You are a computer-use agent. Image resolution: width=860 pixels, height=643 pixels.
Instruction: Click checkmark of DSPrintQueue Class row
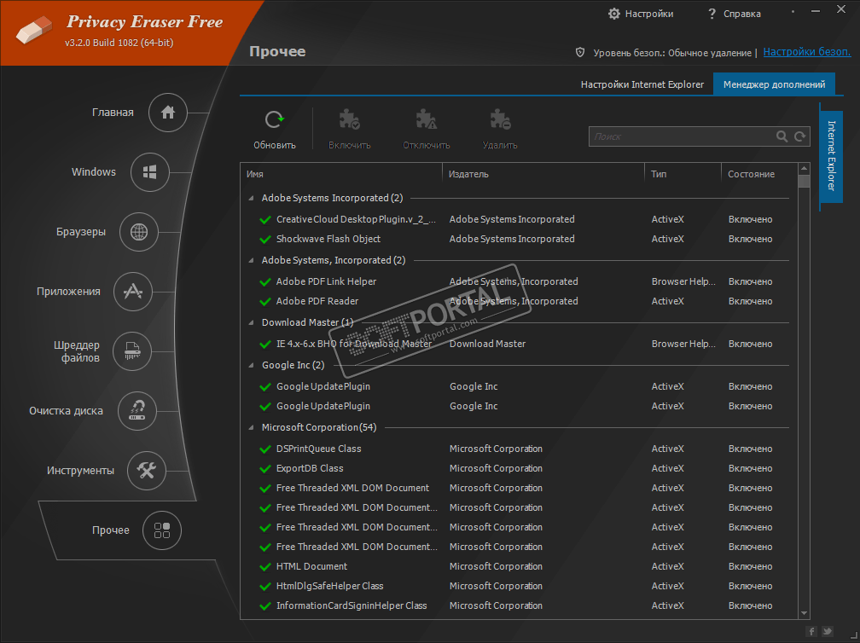[265, 449]
